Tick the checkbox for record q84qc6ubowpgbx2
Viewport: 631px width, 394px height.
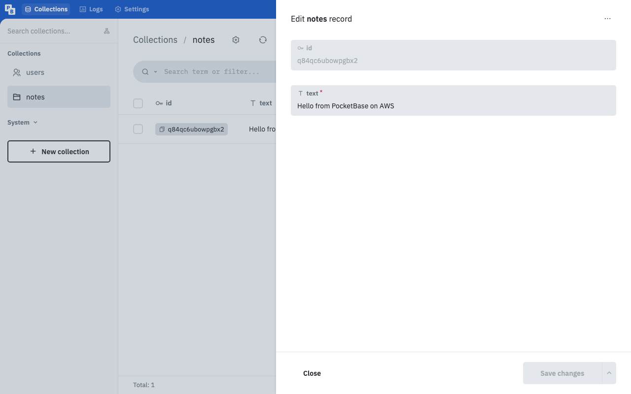point(138,129)
